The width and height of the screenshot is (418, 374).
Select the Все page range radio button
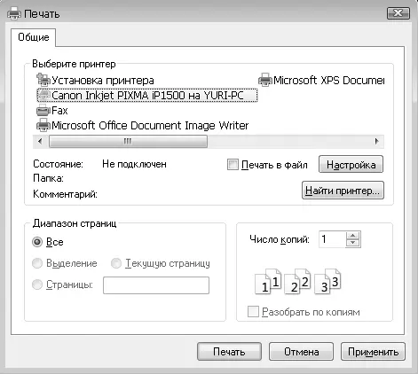[37, 242]
